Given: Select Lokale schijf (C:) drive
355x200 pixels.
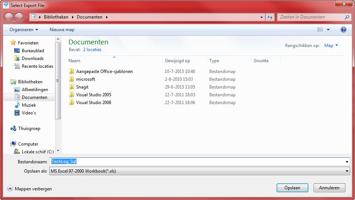Looking at the screenshot, I should 37,152.
